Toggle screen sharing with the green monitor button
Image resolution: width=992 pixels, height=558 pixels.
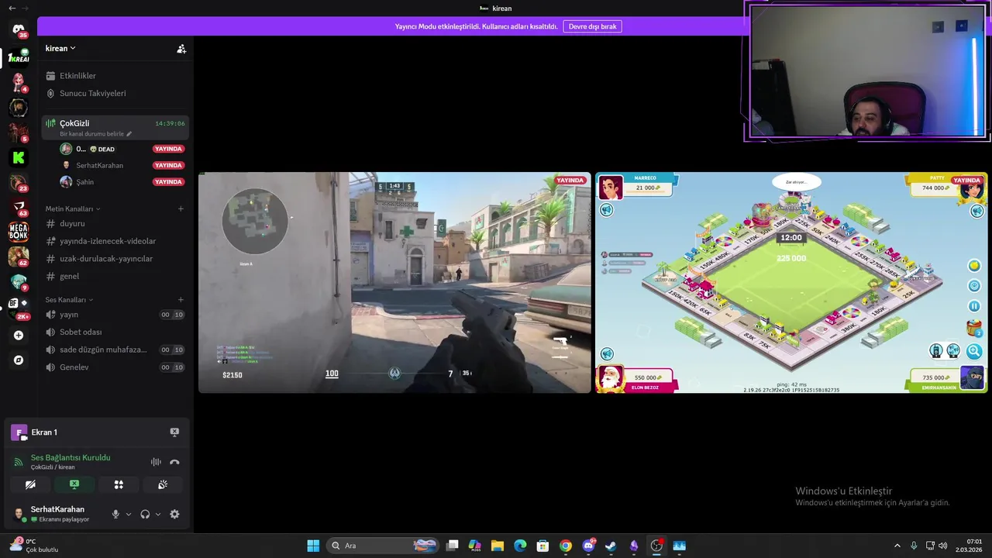coord(74,484)
